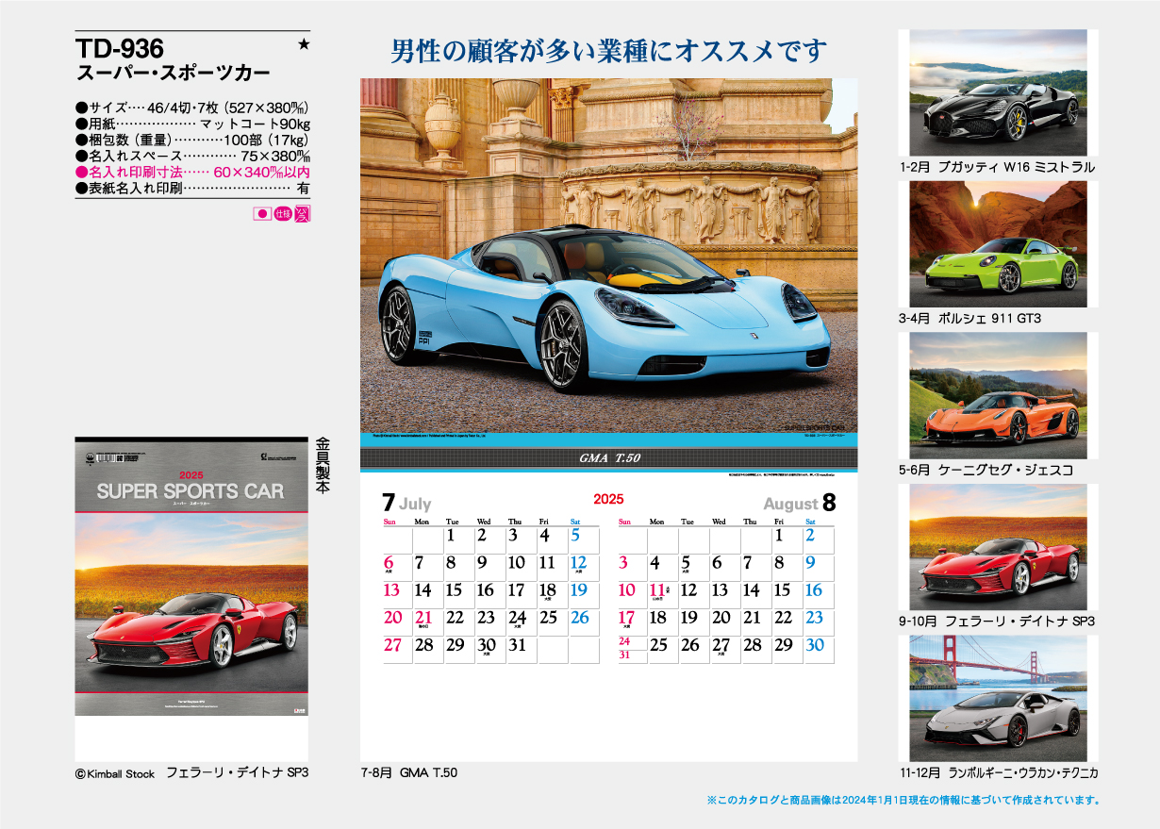1160x829 pixels.
Task: Click the サイズ specification line
Action: pos(192,108)
